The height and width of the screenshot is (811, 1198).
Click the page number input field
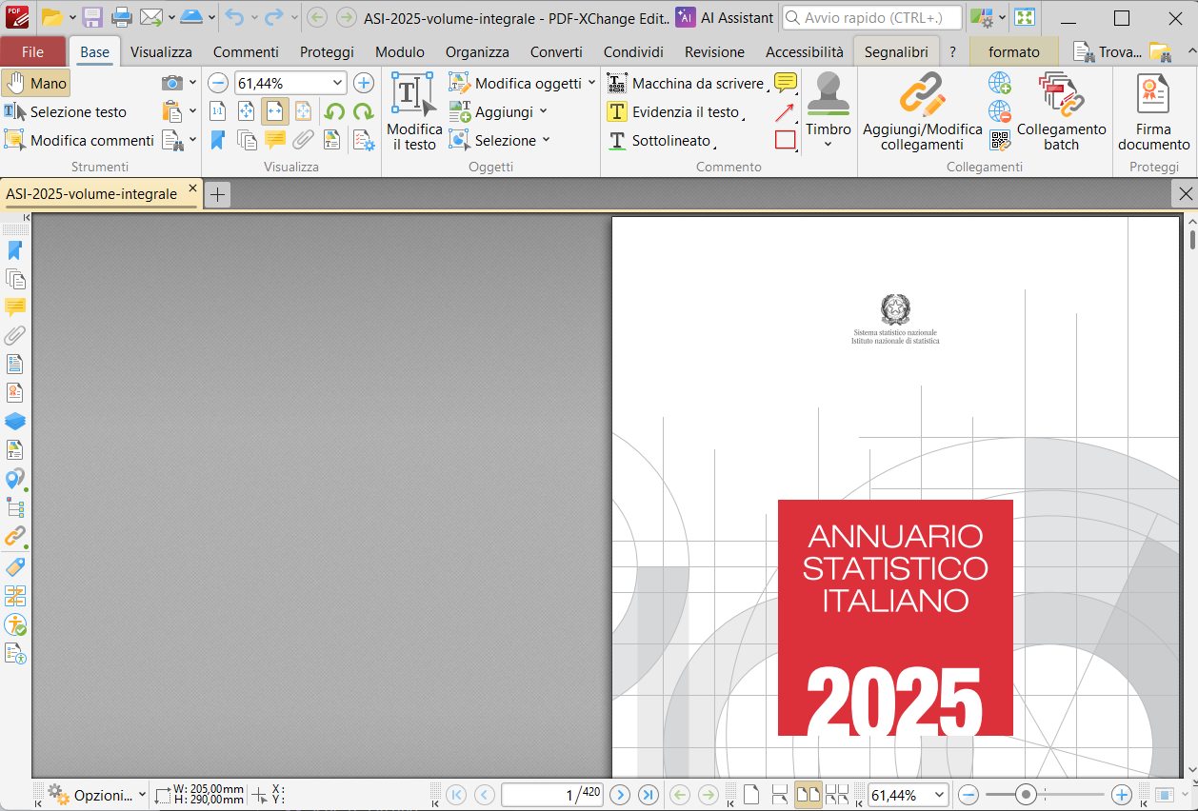point(551,795)
